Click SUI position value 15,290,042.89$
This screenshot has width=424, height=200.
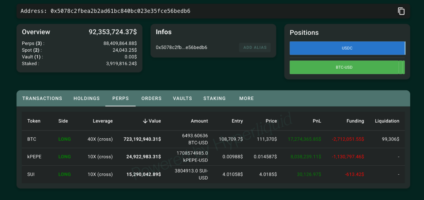pyautogui.click(x=144, y=174)
